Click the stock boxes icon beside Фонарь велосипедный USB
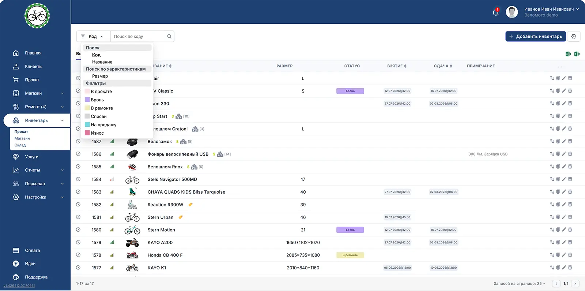The image size is (585, 291). point(220,154)
